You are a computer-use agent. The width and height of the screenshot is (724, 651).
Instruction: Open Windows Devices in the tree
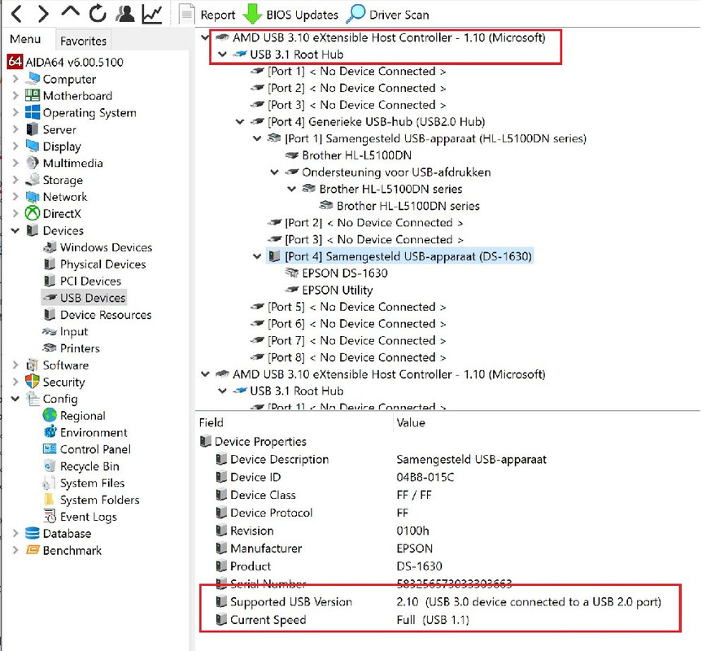pos(106,247)
